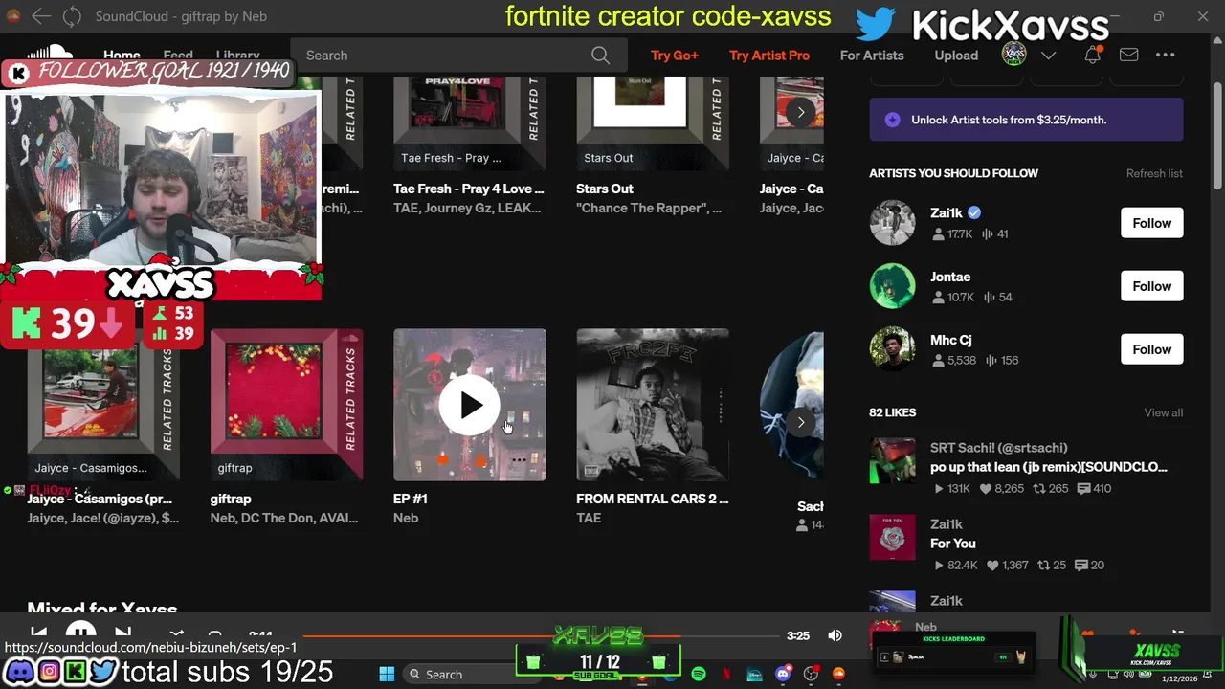The width and height of the screenshot is (1225, 689).
Task: Like EP #1 with the heart icon
Action: (x=442, y=460)
